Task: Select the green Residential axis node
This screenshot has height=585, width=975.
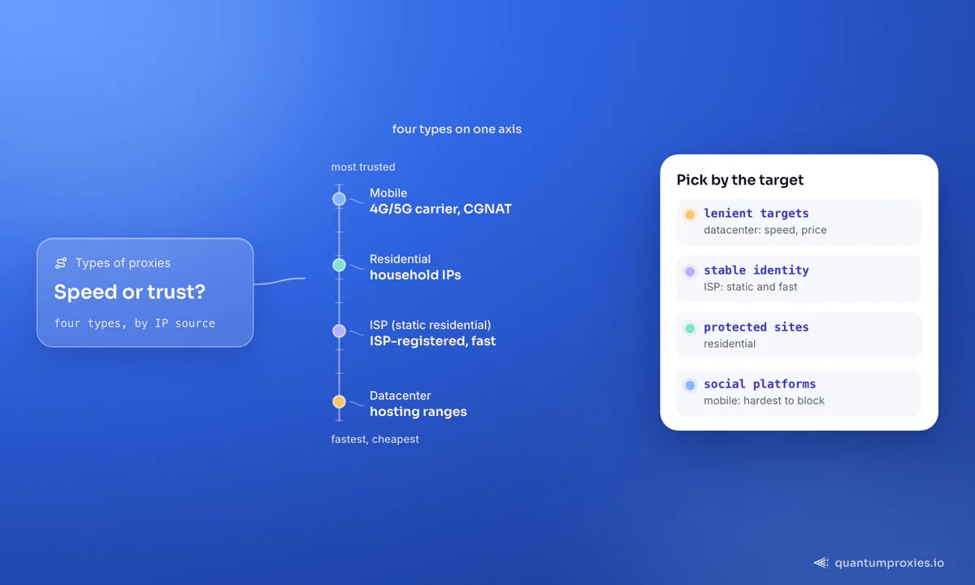Action: point(339,265)
